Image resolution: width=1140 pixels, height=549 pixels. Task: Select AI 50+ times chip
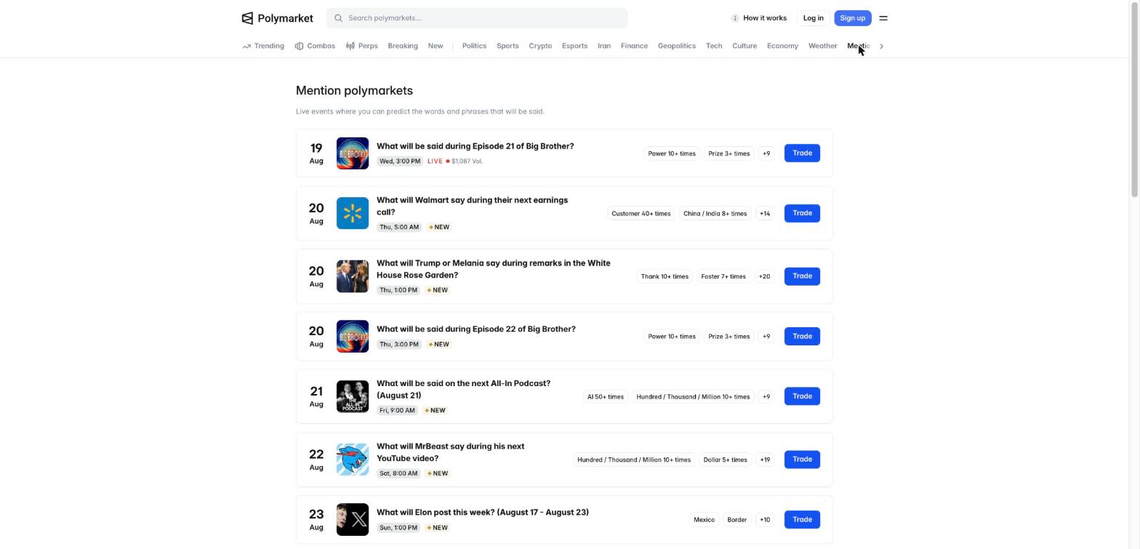(x=605, y=397)
